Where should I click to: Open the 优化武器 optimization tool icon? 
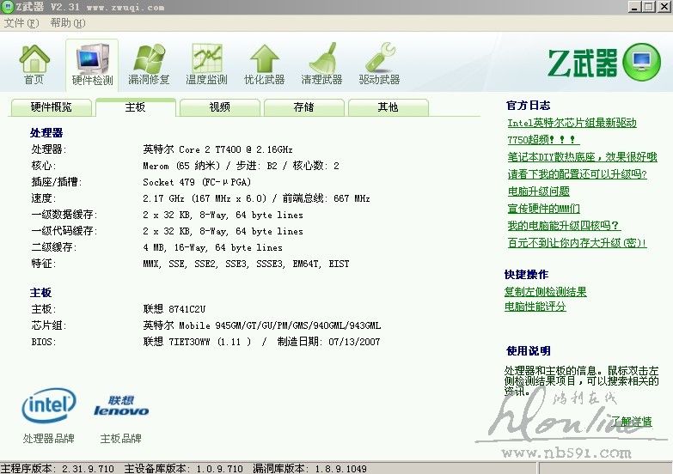click(x=265, y=64)
